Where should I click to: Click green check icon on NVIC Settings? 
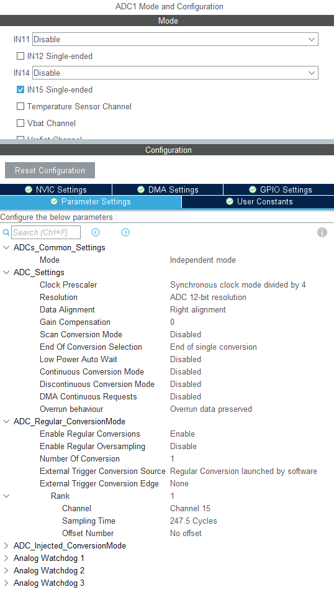click(29, 189)
